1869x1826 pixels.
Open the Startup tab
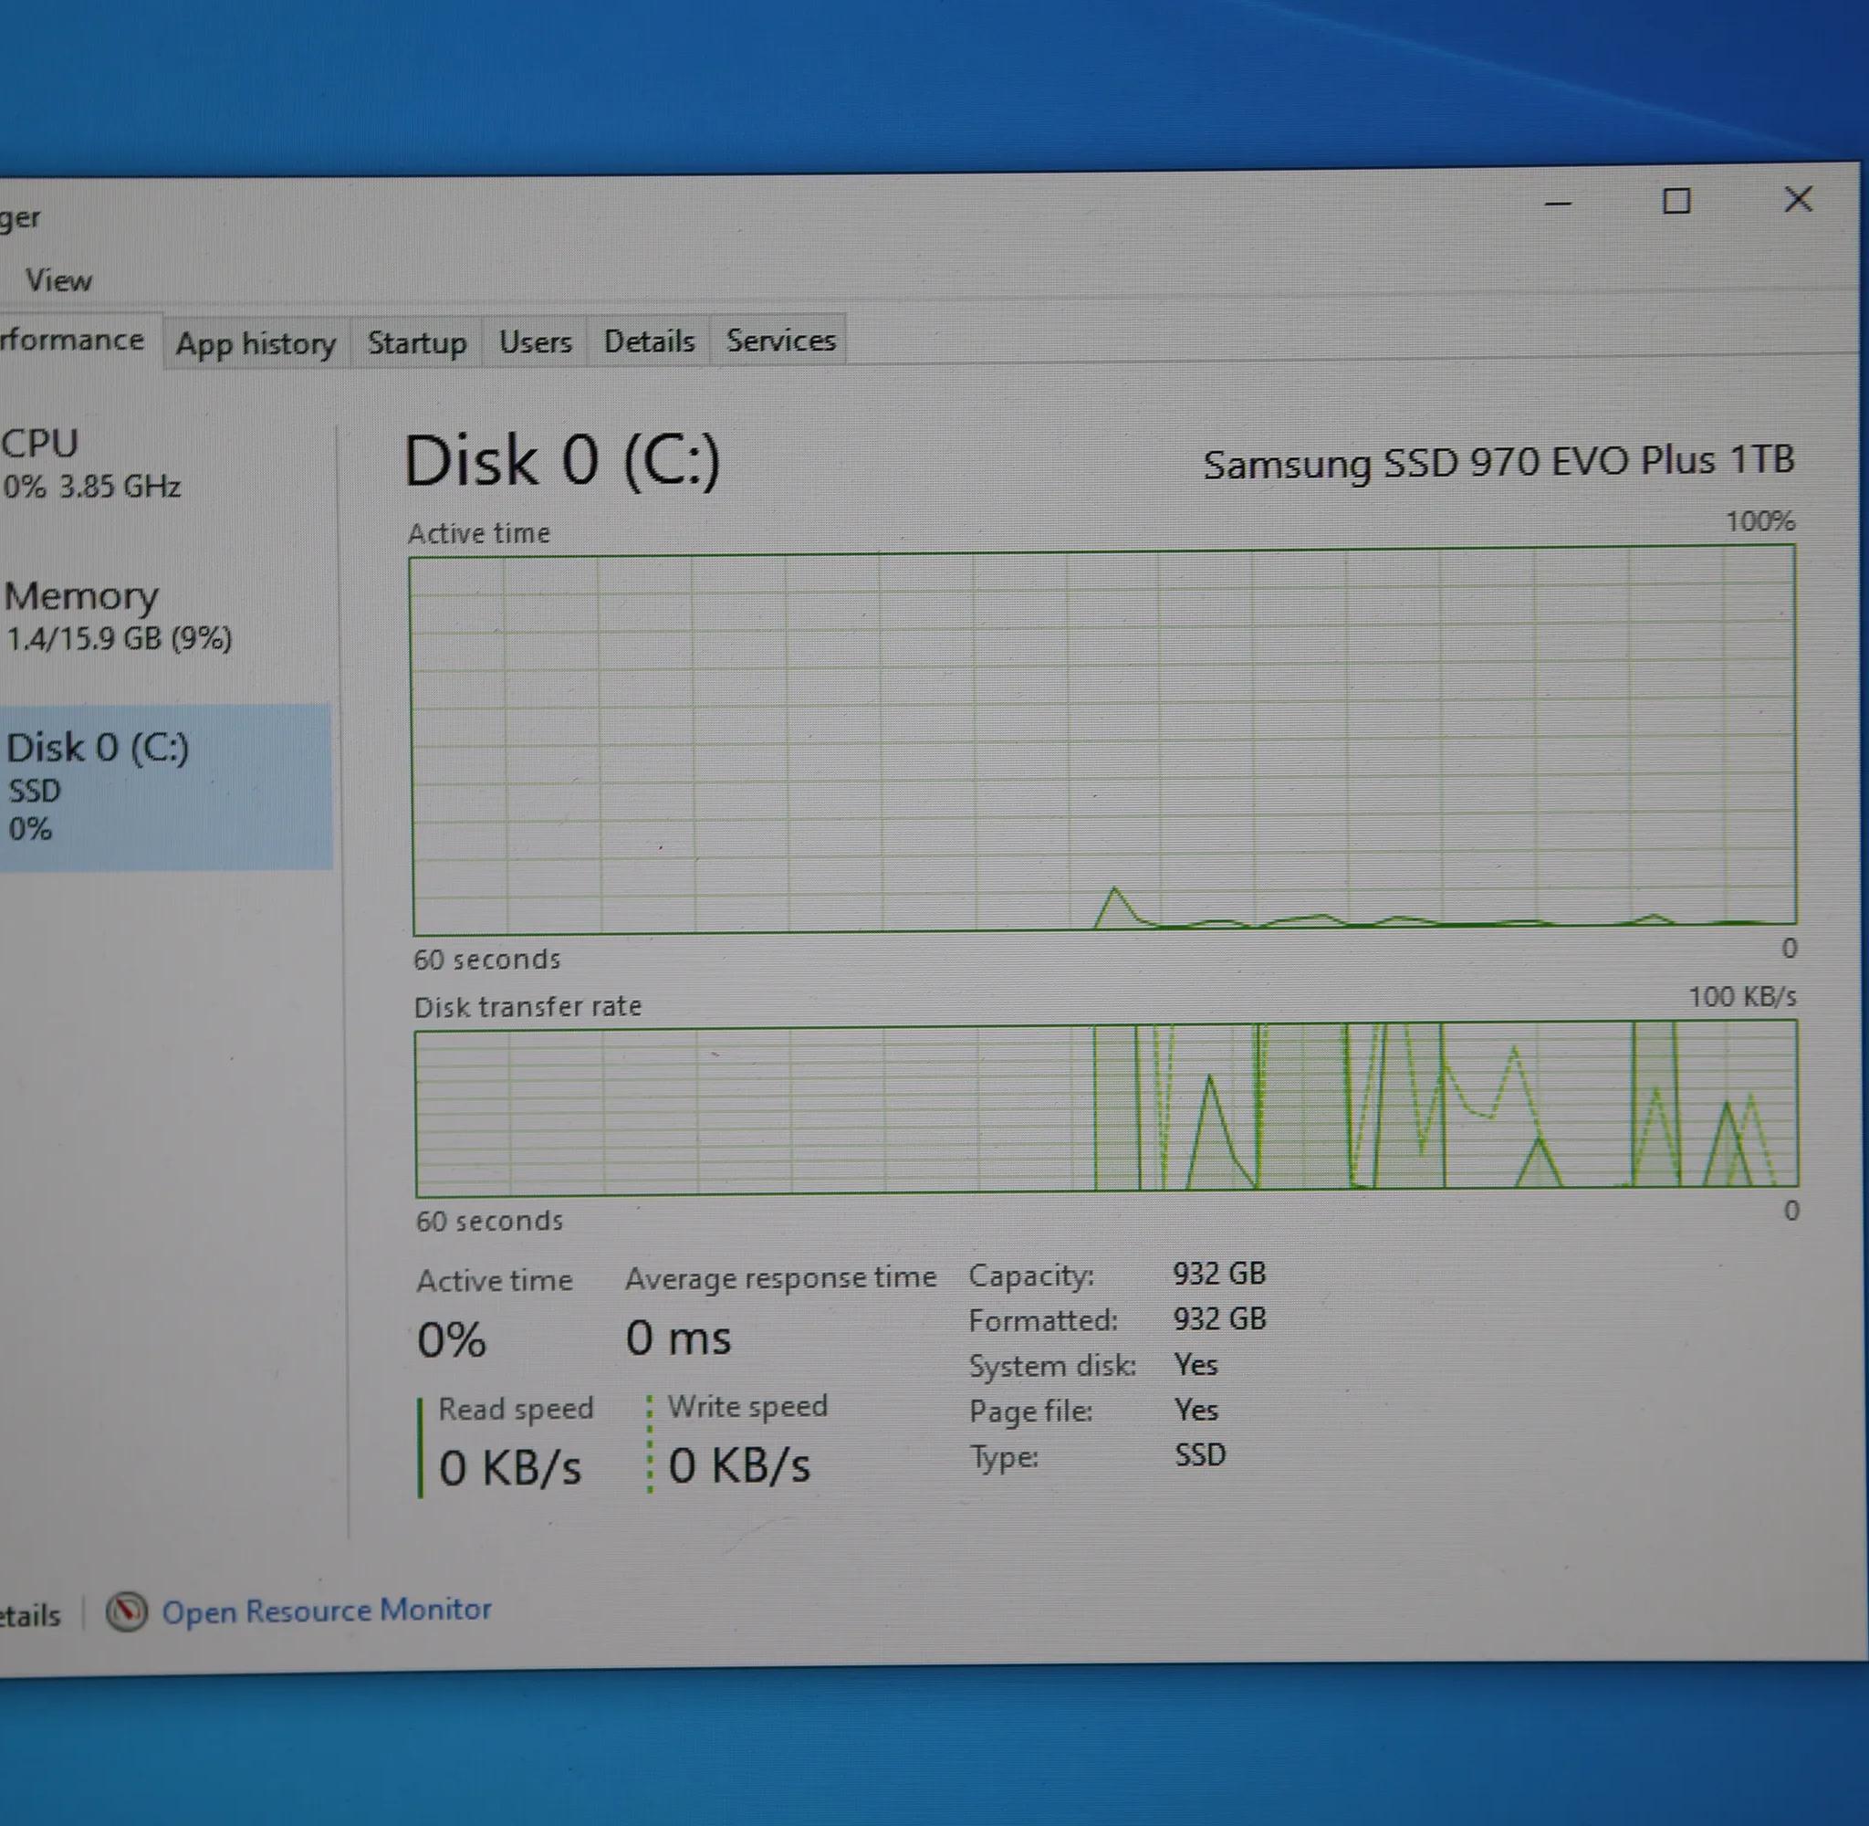tap(417, 341)
